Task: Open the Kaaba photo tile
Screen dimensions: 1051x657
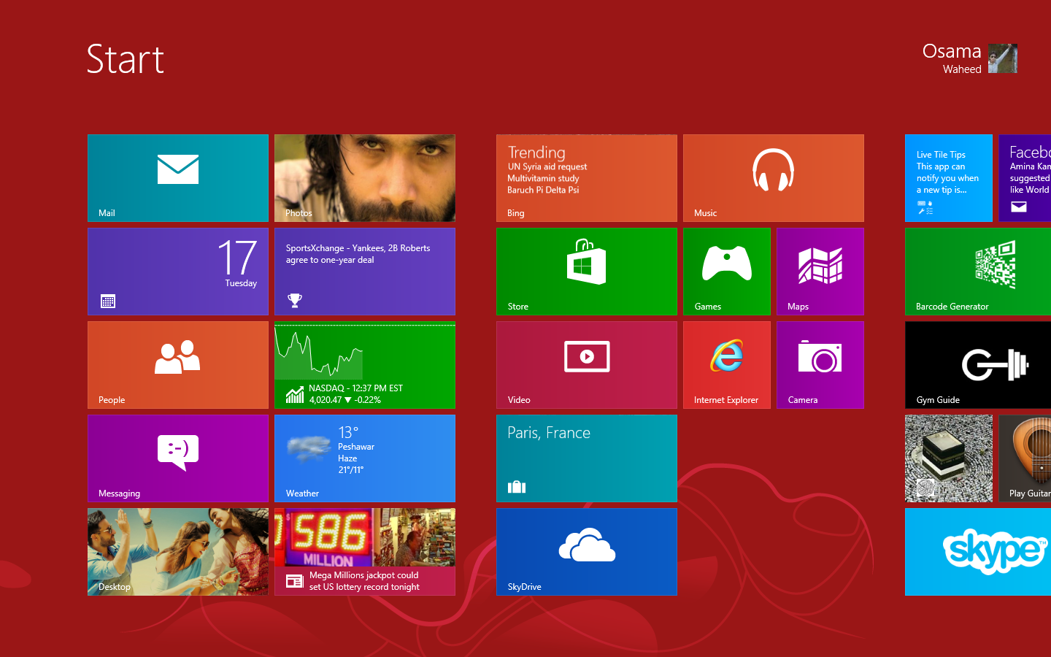Action: [x=949, y=458]
